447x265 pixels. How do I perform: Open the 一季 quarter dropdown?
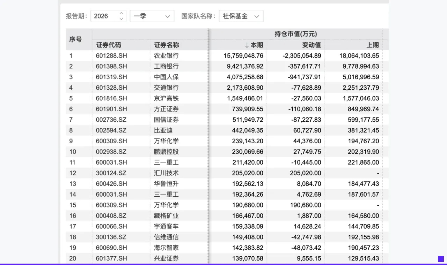click(x=152, y=16)
